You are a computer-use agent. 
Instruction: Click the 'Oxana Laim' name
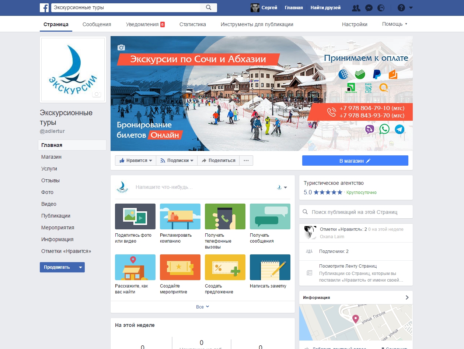pyautogui.click(x=332, y=236)
